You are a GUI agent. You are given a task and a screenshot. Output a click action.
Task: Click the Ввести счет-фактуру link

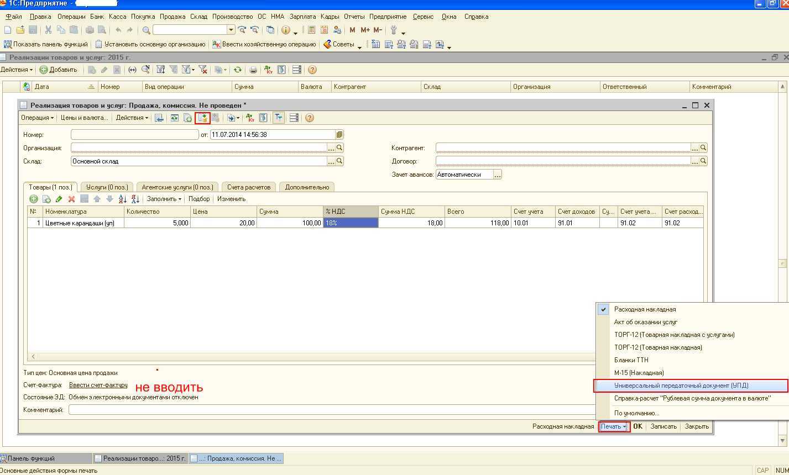[98, 385]
